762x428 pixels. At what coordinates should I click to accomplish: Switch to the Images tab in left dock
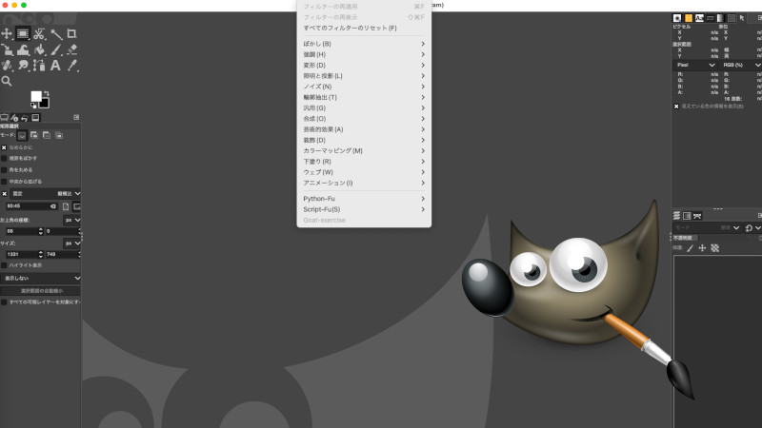pyautogui.click(x=35, y=117)
